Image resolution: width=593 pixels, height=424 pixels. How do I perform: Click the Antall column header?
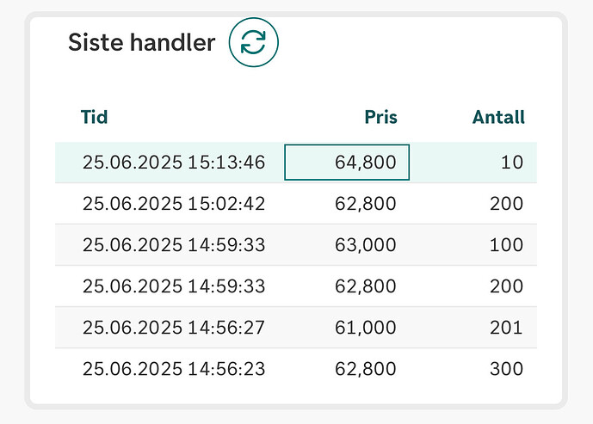click(498, 117)
